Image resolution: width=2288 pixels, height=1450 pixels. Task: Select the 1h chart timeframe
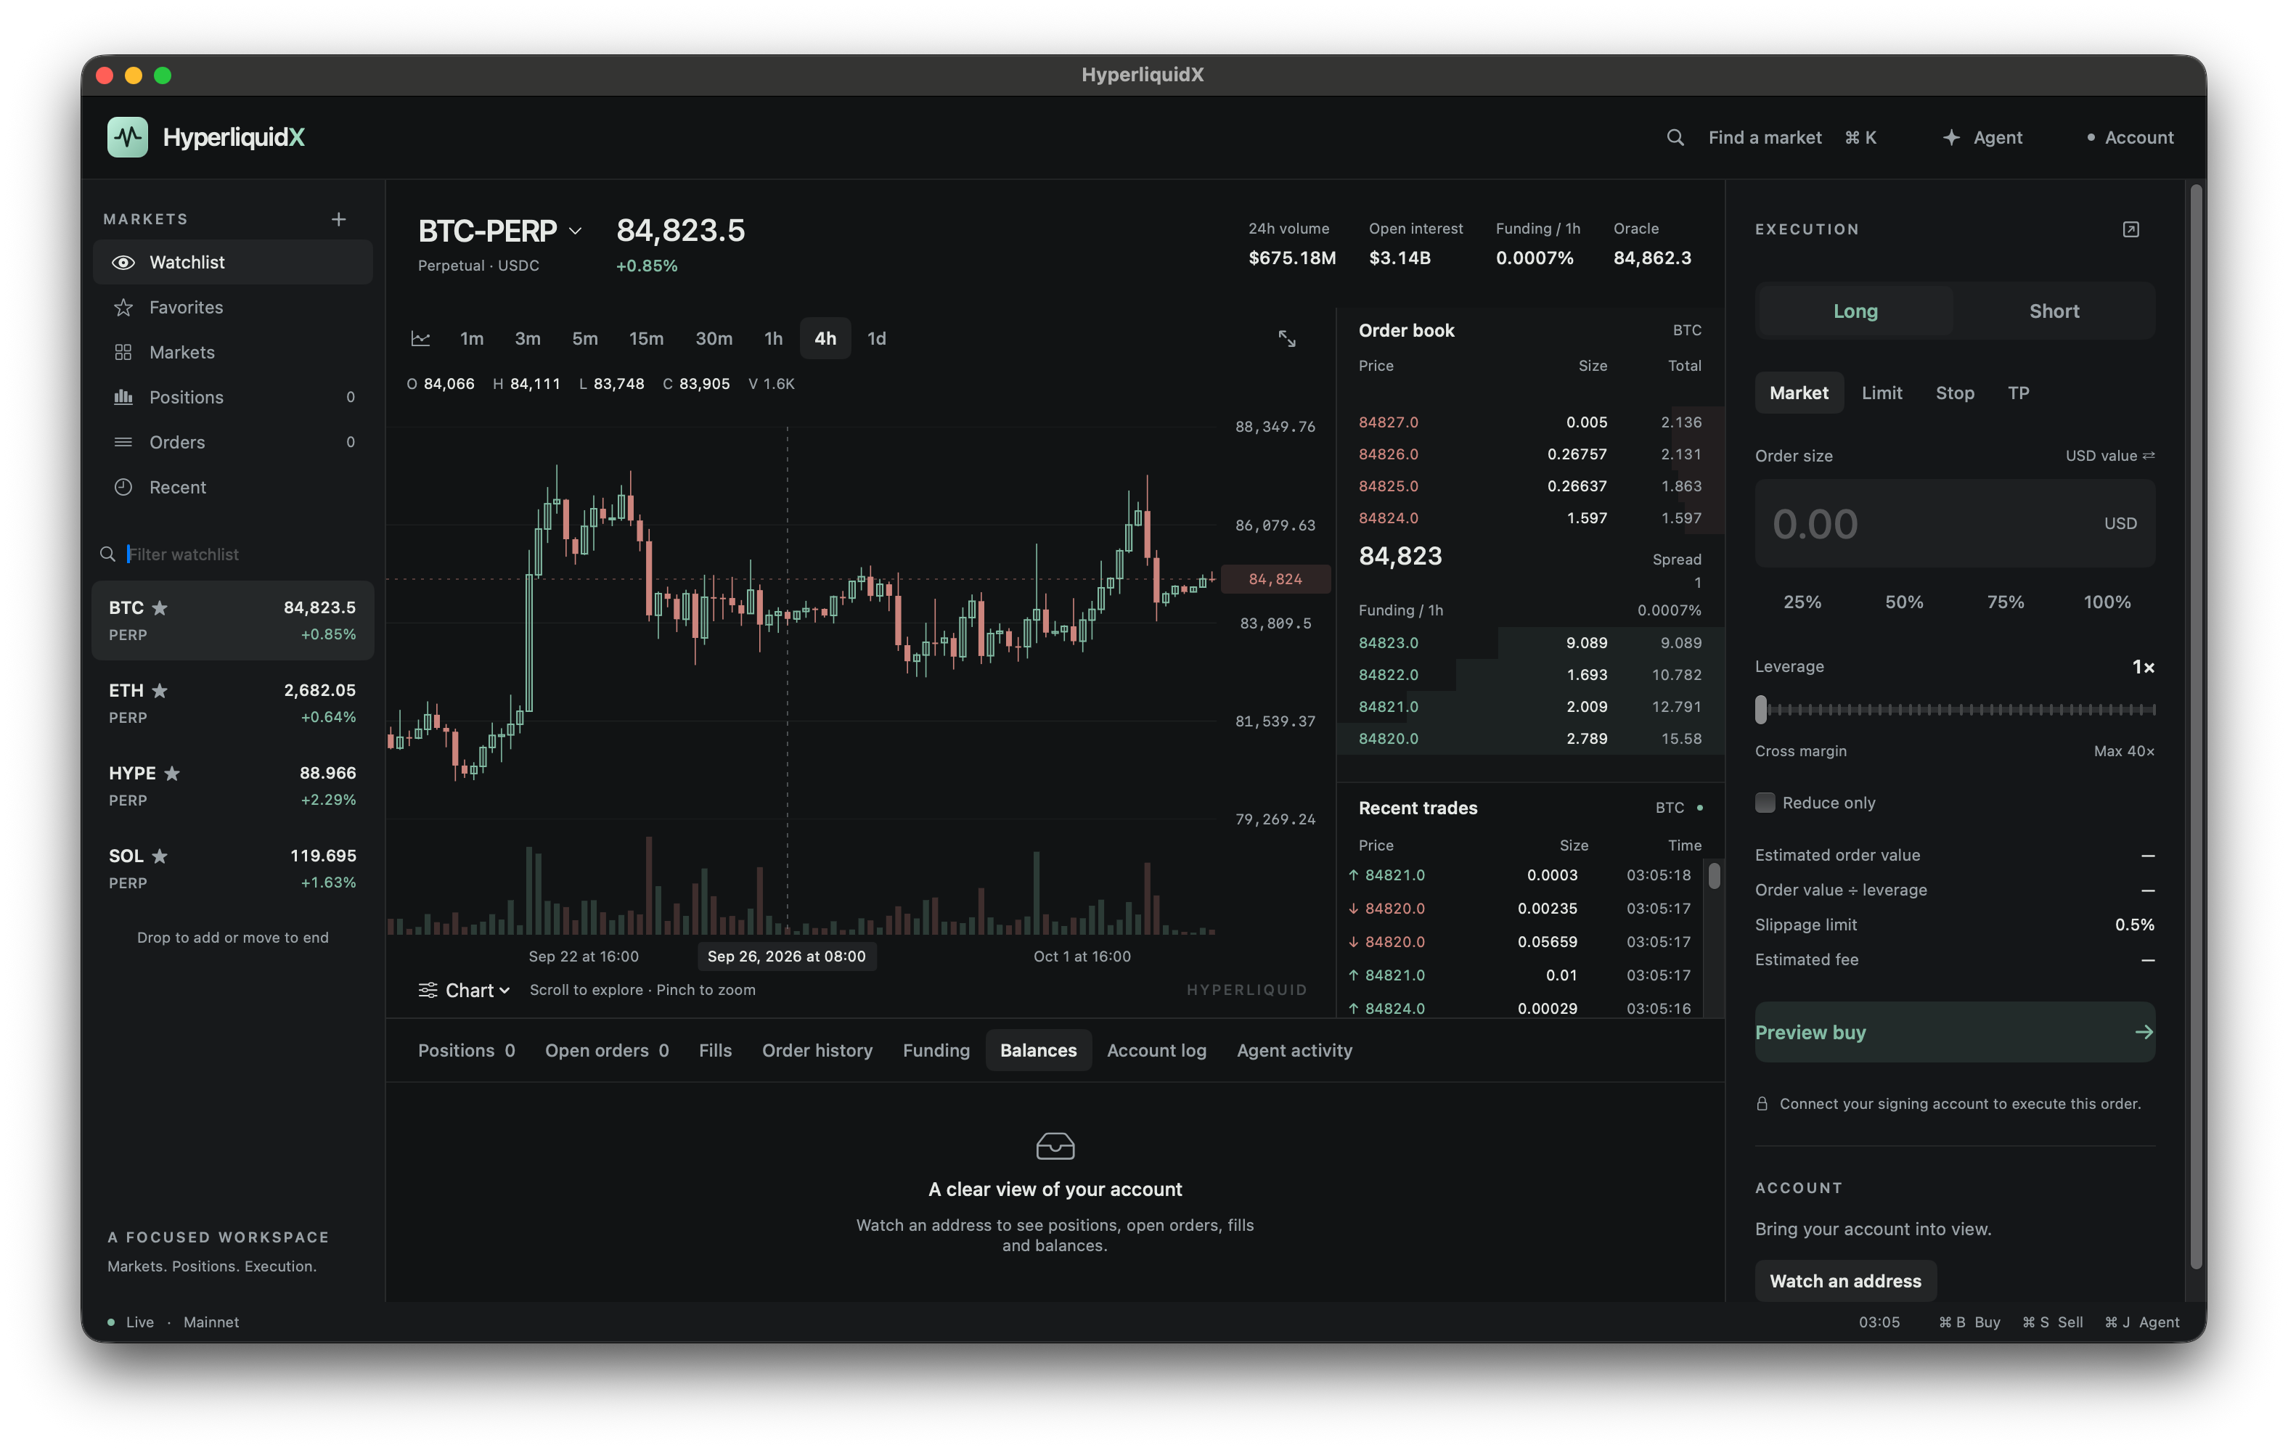pos(774,338)
